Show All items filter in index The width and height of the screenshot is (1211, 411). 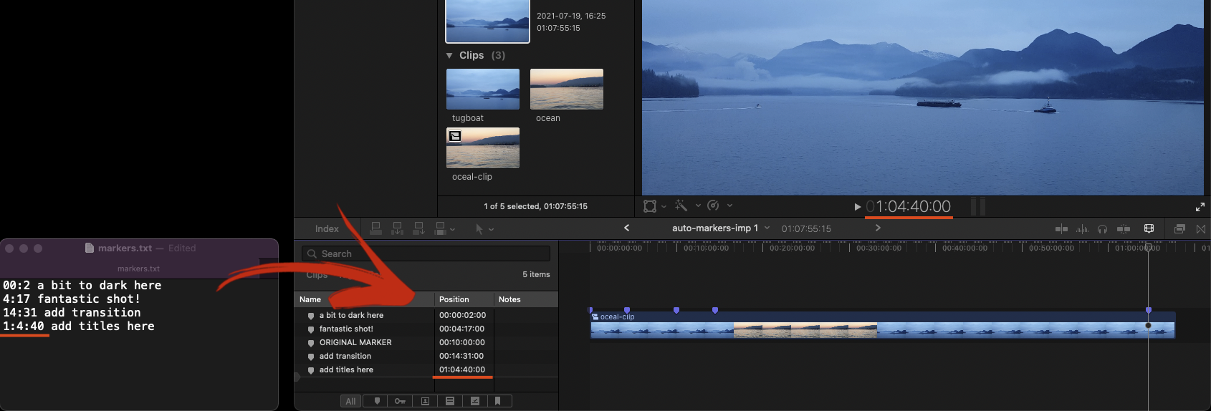(x=350, y=401)
